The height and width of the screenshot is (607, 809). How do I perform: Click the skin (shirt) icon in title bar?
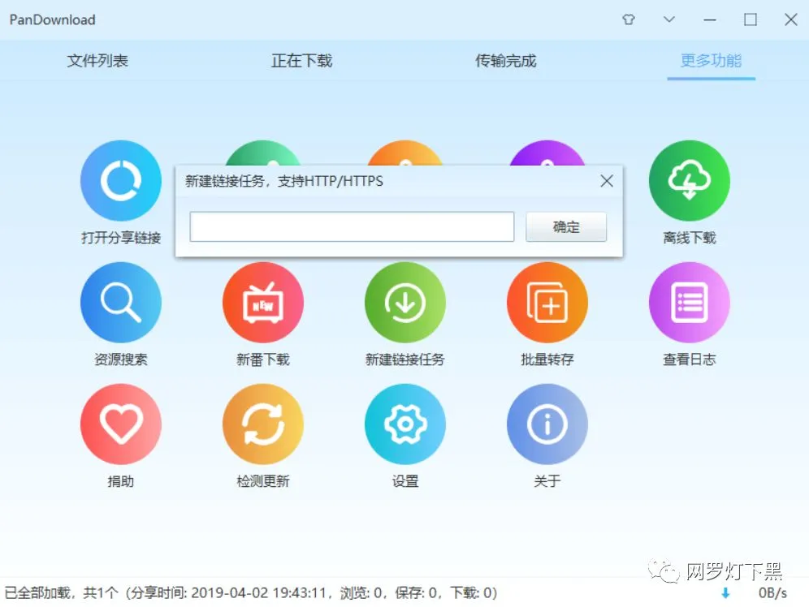click(x=629, y=19)
